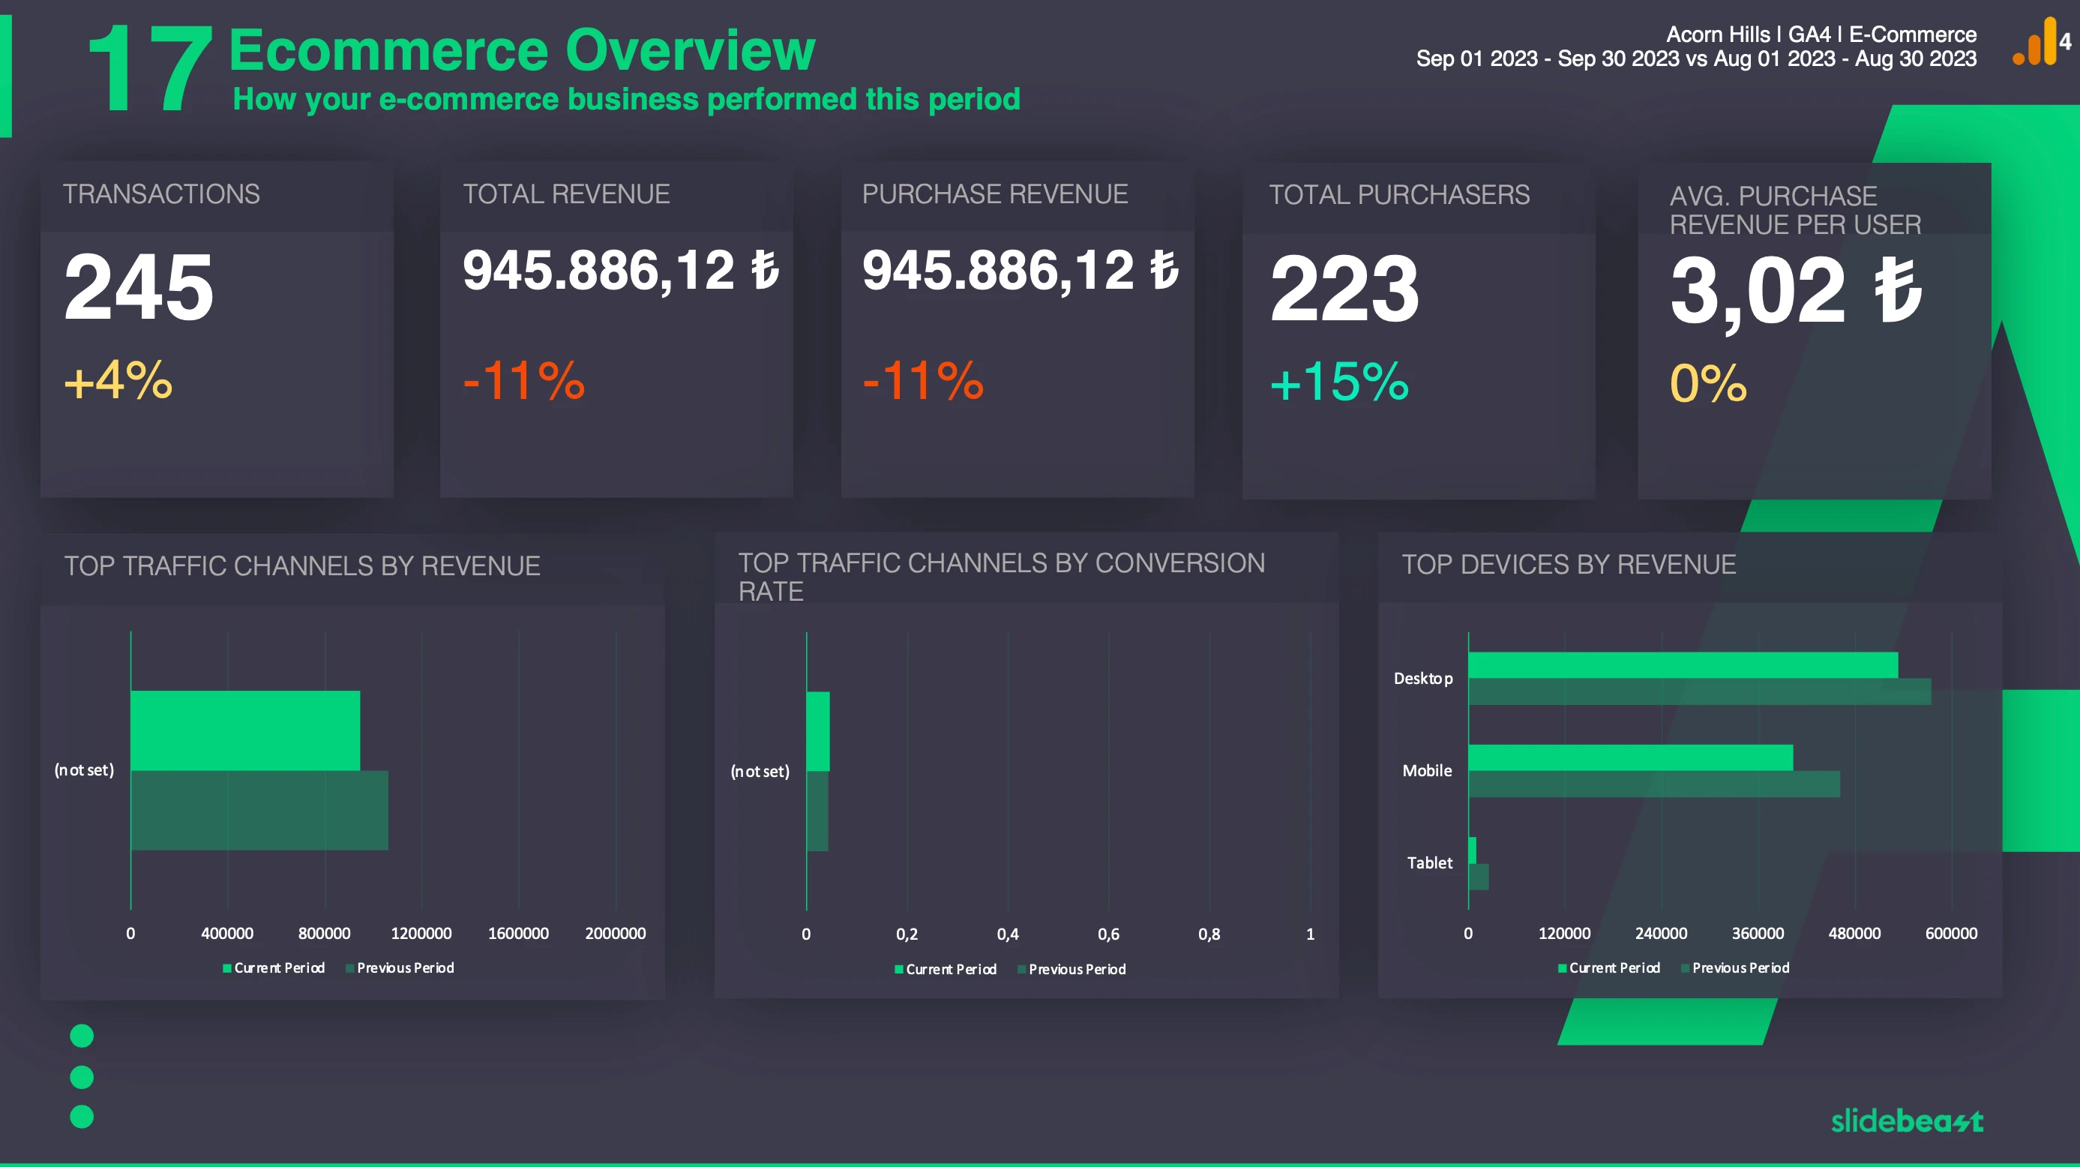
Task: Click the Tablet label in the devices chart
Action: (x=1429, y=862)
